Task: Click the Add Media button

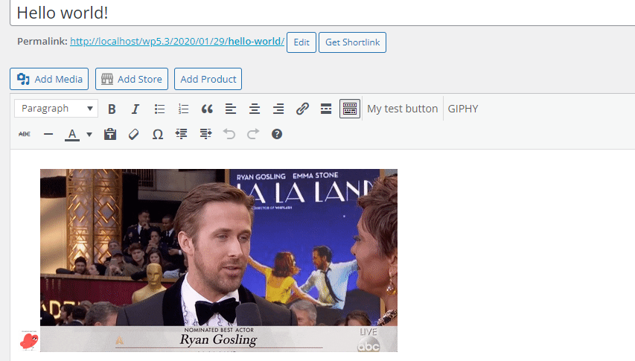Action: [x=49, y=79]
